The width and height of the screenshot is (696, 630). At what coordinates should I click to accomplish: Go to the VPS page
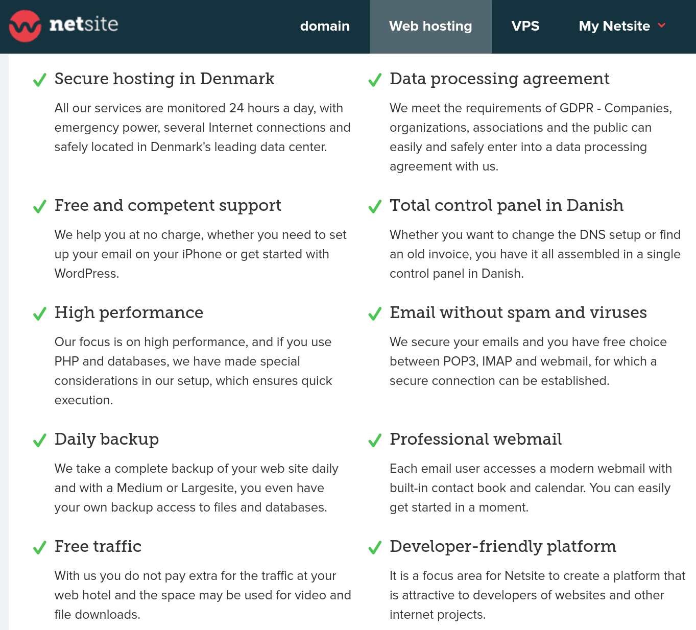[525, 26]
